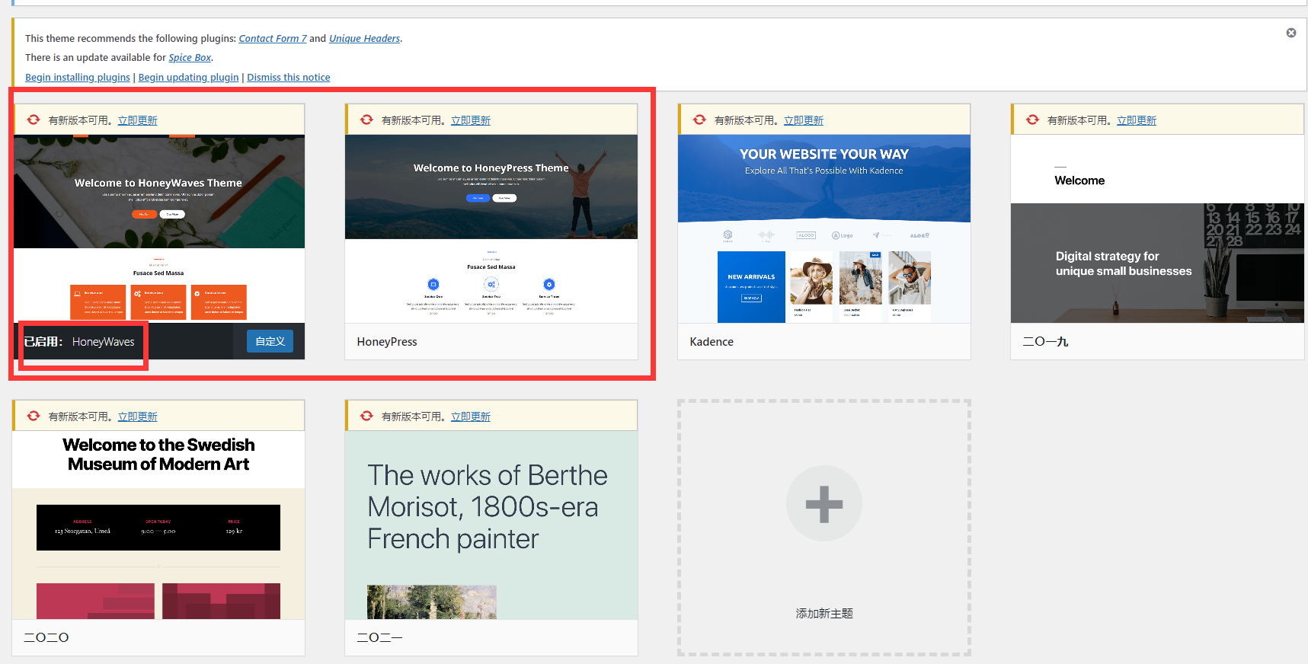Open the 二〇一九 theme screenshot
Viewport: 1308px width, 664px height.
click(x=1157, y=228)
